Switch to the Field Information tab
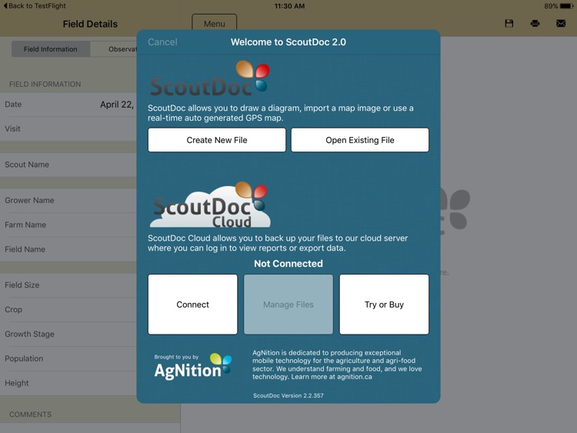This screenshot has height=433, width=577. click(51, 49)
